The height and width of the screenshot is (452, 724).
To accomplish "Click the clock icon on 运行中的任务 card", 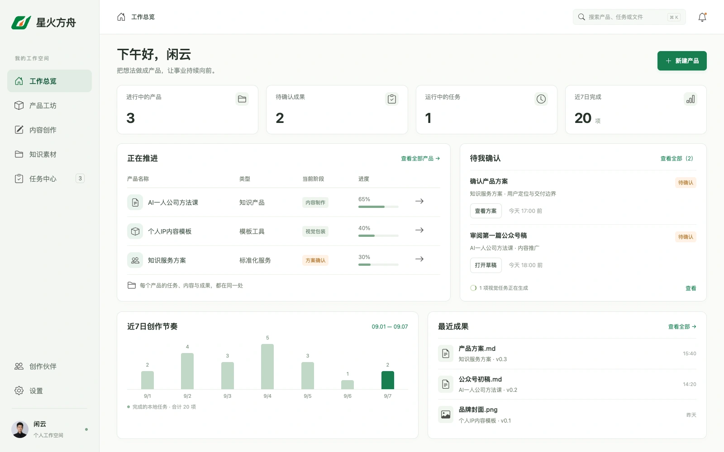I will [541, 99].
